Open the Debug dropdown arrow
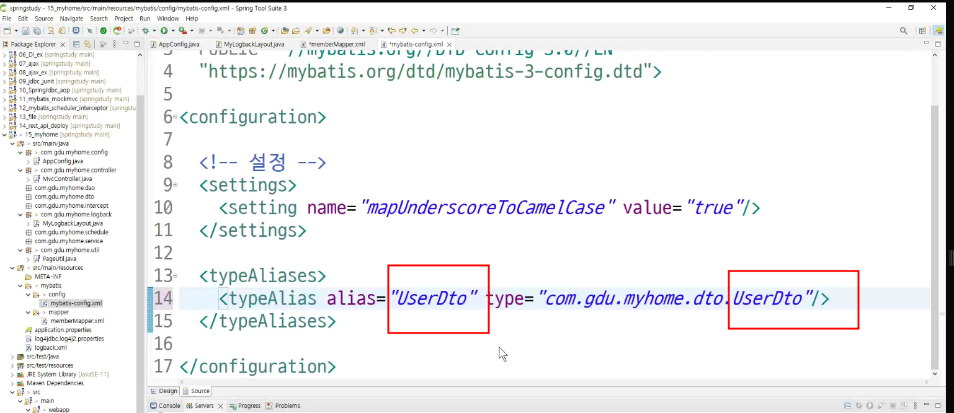This screenshot has width=954, height=413. click(x=154, y=30)
